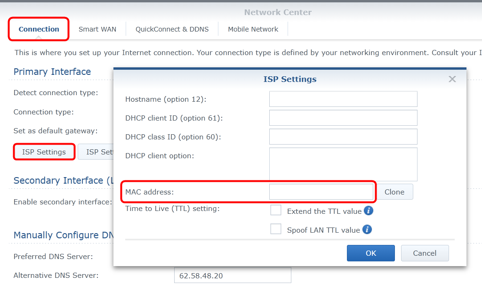Click the Time to Live (TTL) setting label

172,209
